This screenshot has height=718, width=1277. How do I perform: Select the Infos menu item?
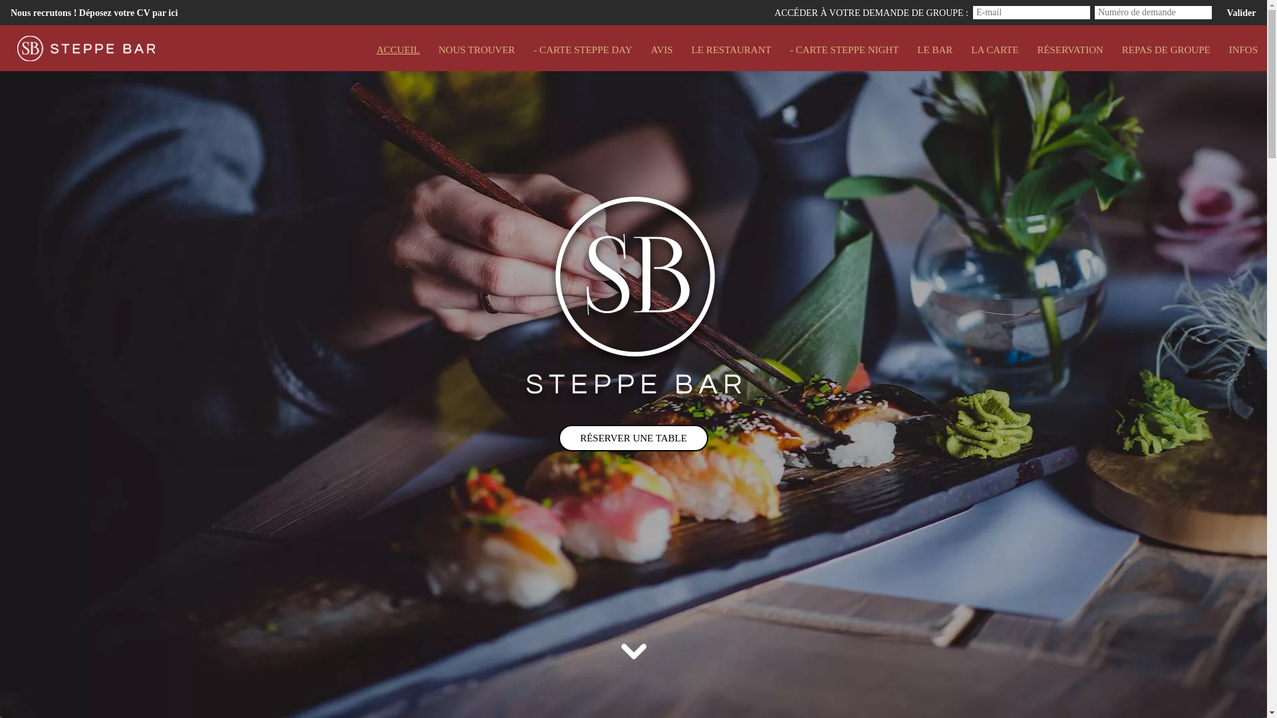pyautogui.click(x=1243, y=50)
